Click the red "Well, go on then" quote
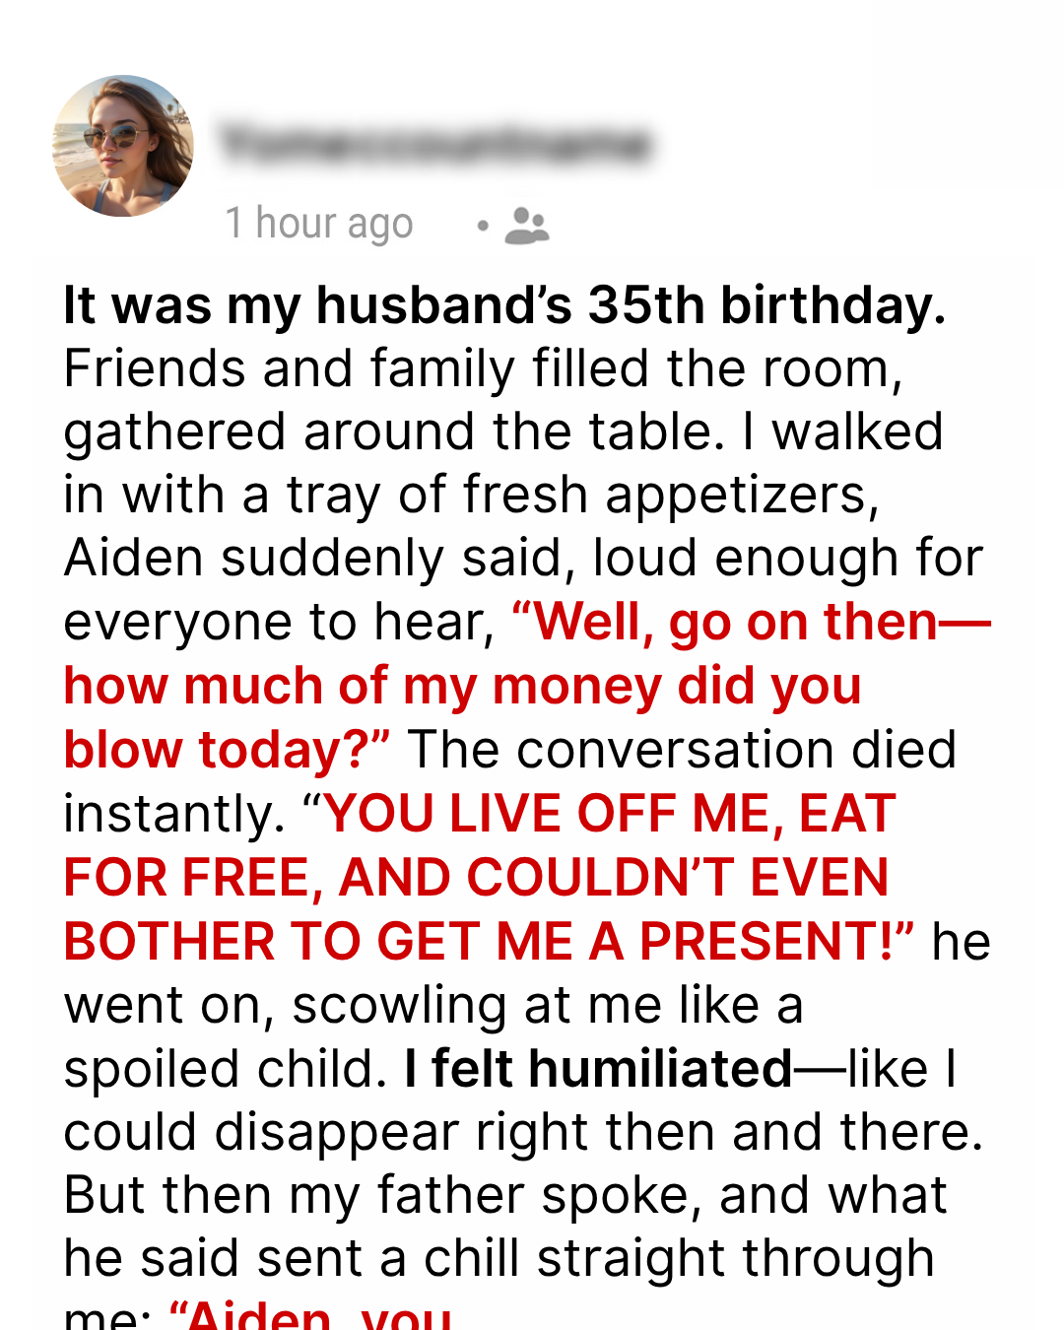 (751, 623)
